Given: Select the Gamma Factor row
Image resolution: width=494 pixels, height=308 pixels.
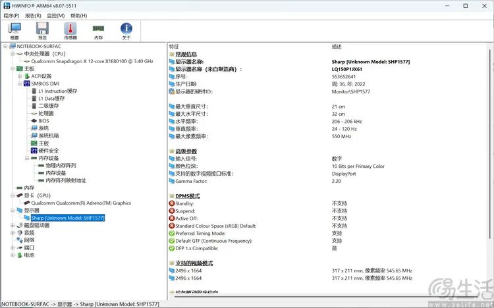Looking at the screenshot, I should coord(191,181).
